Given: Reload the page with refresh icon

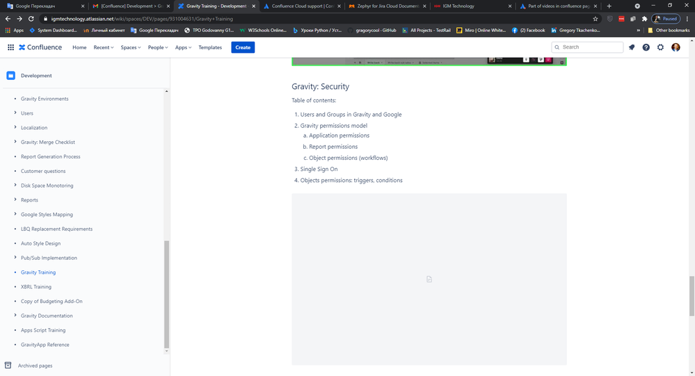Looking at the screenshot, I should click(31, 19).
